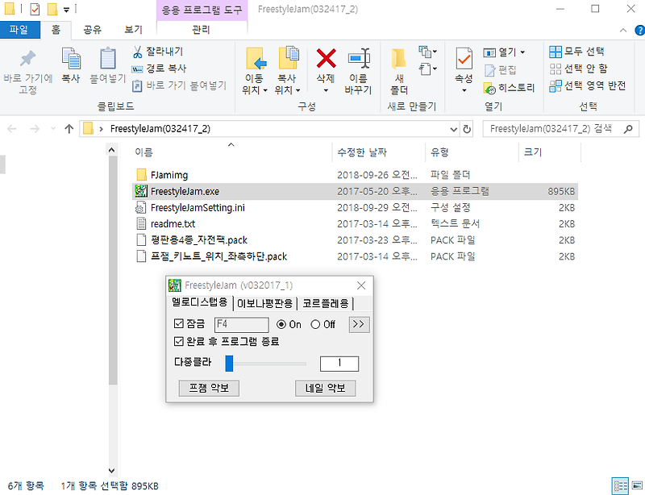Select the 멜로디스탭용 tab in FreestyleJam
This screenshot has width=645, height=495.
pos(199,302)
